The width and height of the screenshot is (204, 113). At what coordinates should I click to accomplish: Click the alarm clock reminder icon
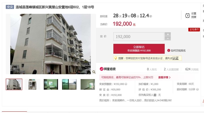(187, 16)
